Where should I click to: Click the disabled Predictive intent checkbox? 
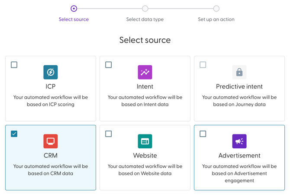pos(203,65)
